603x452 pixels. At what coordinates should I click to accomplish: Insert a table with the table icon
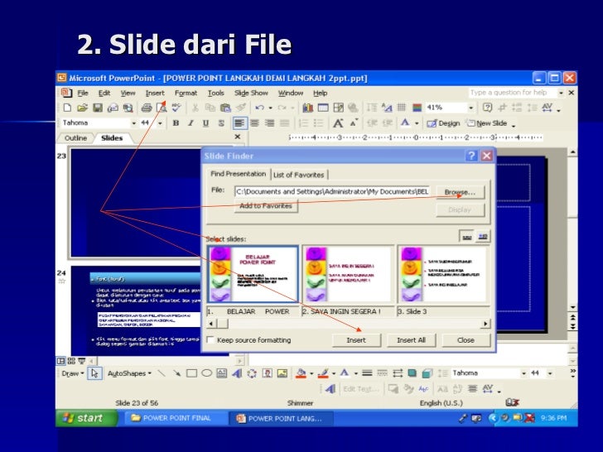point(323,108)
